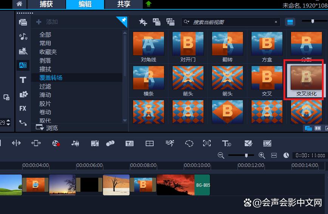Click category list scroll-up arrow
The image size is (328, 214).
125,33
